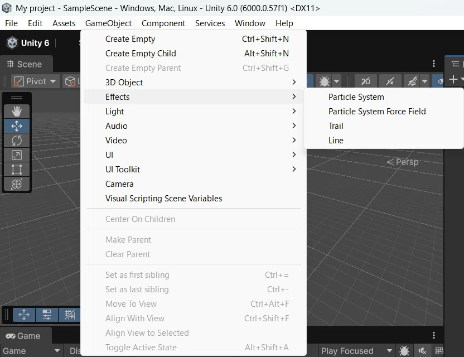Toggle grid snapping in bottom overlay
Viewport: 464px width, 357px height.
pos(70,315)
